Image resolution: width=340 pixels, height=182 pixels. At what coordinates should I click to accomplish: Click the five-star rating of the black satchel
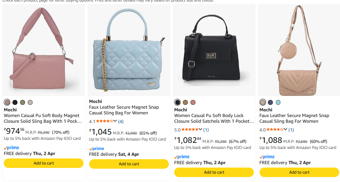(x=190, y=130)
